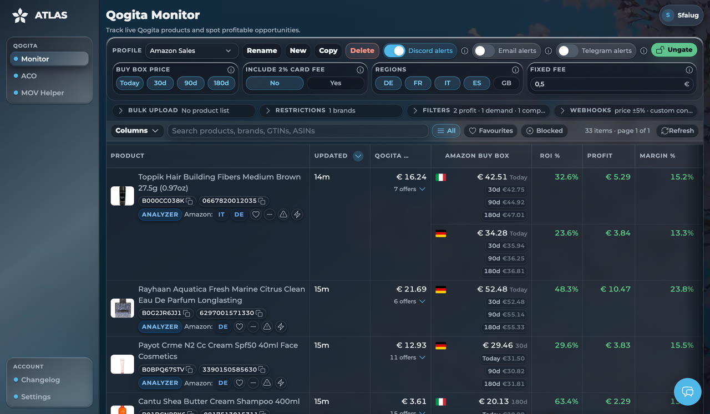Click the minus icon on Payot row
710x414 pixels.
point(253,383)
